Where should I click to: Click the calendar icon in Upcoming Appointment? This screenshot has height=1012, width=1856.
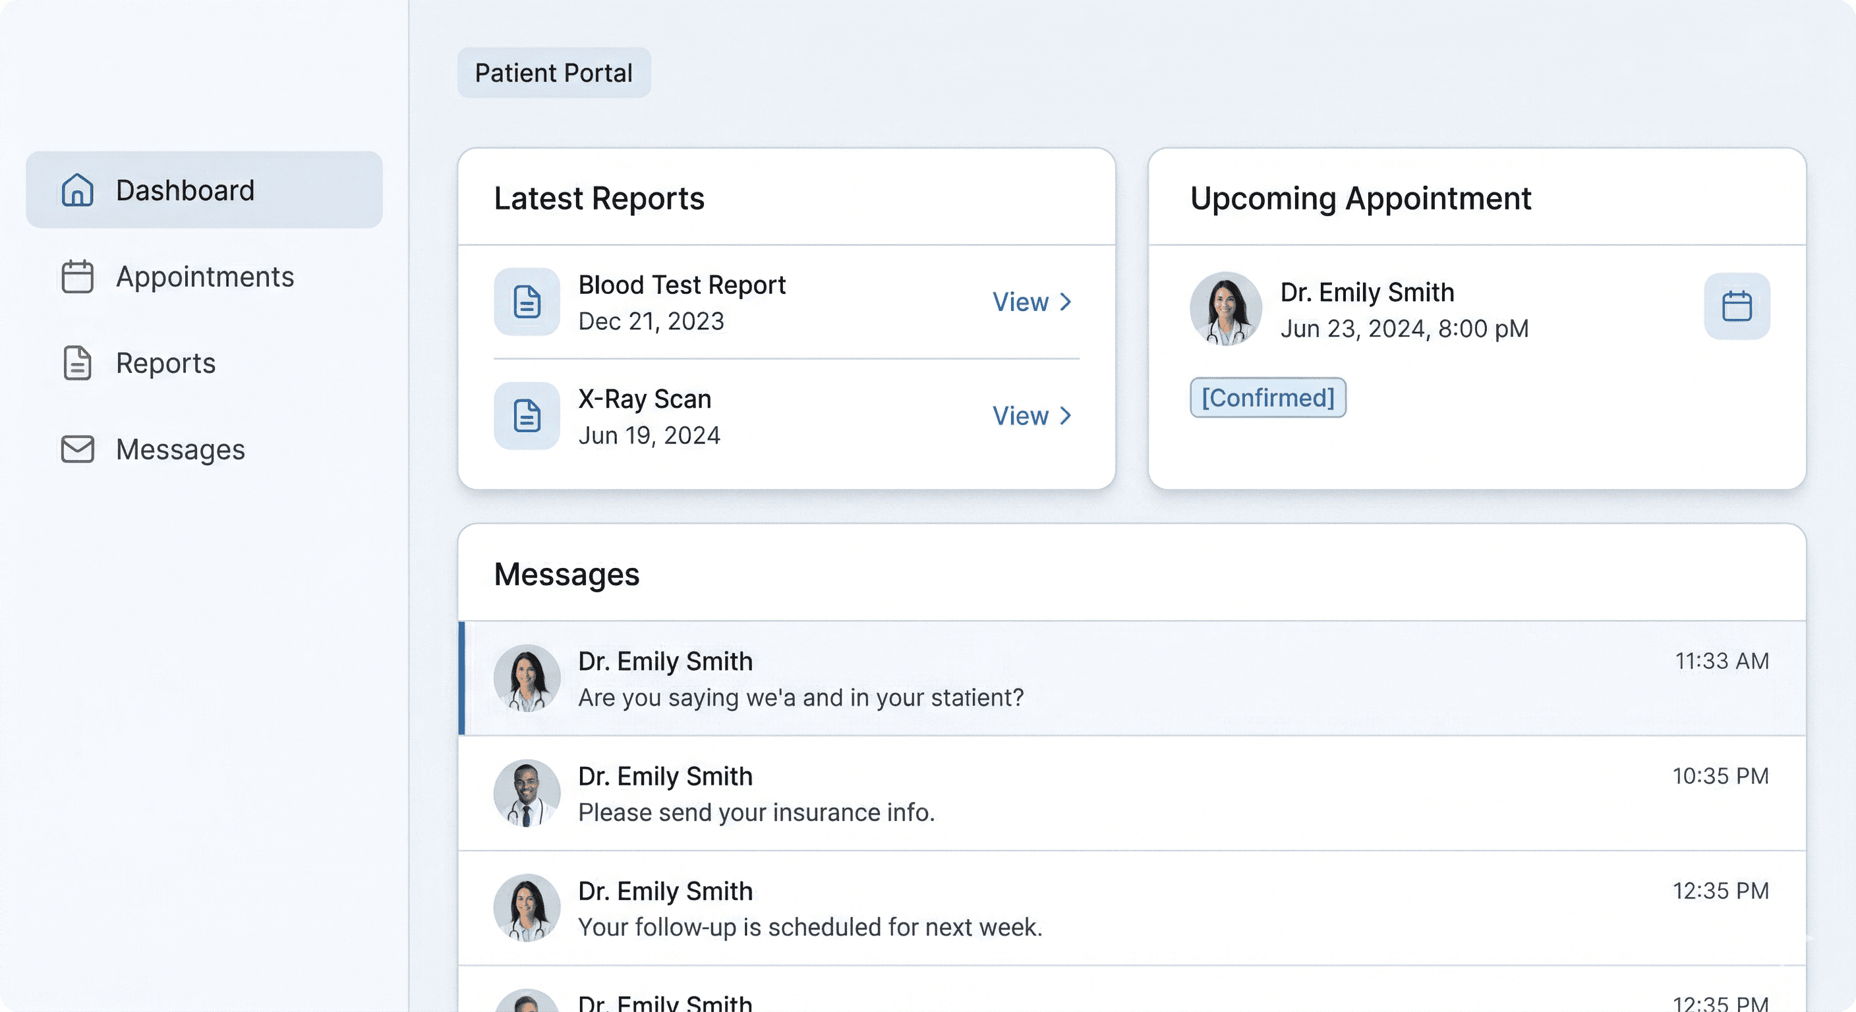[1737, 306]
